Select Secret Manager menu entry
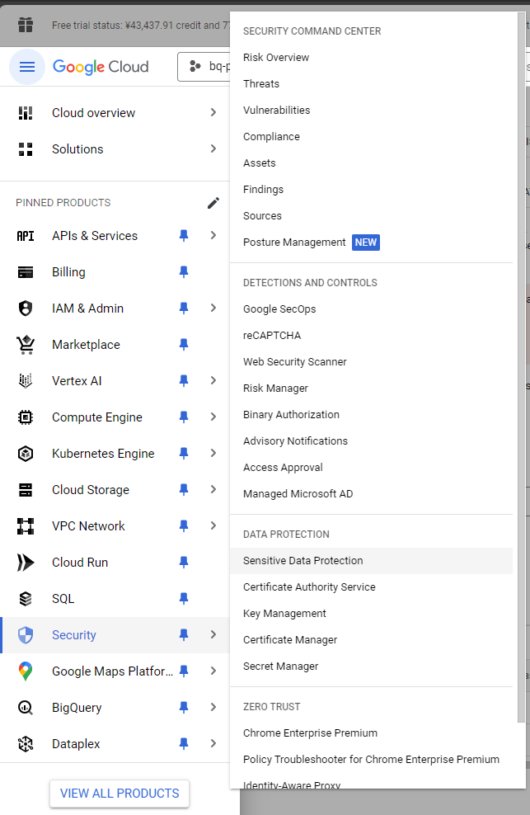 [280, 667]
